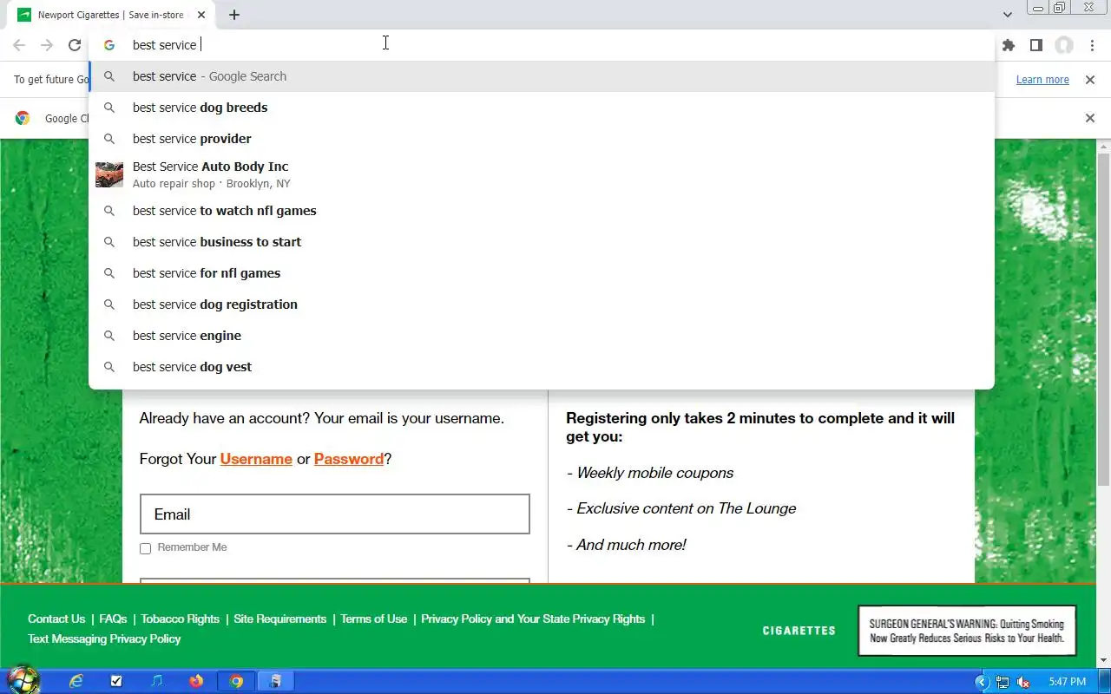Click the Learn more link

tap(1042, 80)
